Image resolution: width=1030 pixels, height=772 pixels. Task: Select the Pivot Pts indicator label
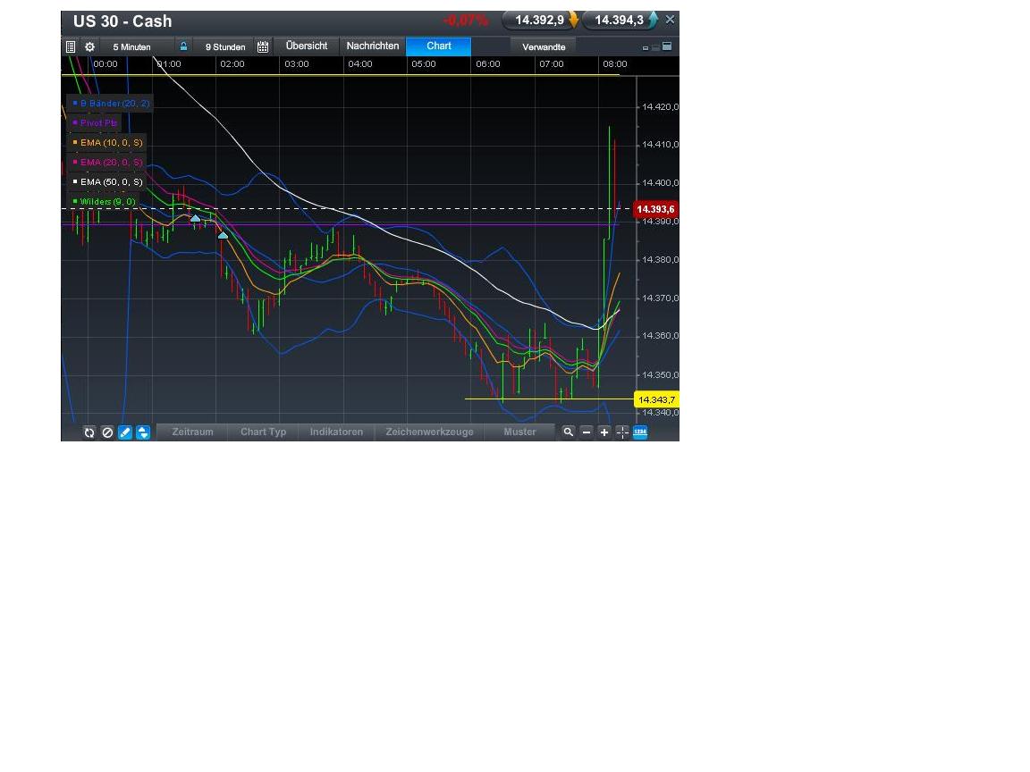point(94,122)
